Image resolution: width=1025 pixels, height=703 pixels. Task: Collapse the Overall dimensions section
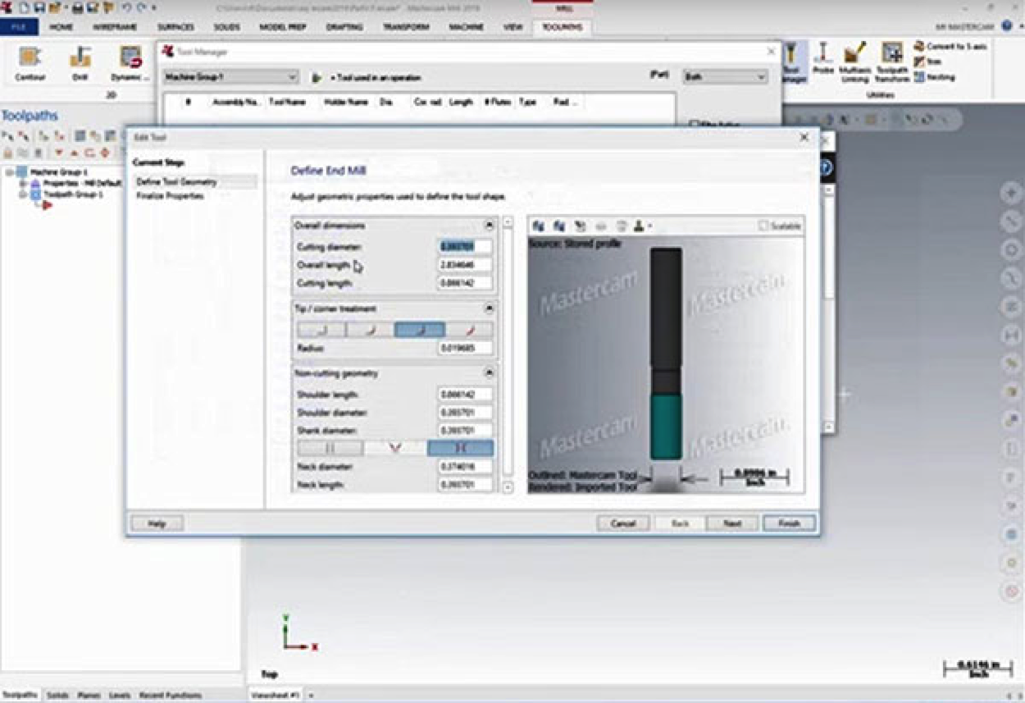(x=489, y=225)
